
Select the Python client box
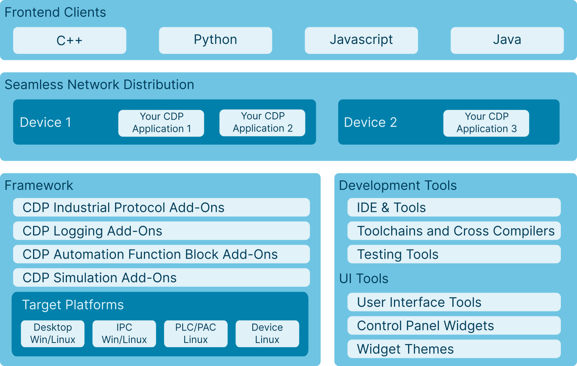click(215, 40)
